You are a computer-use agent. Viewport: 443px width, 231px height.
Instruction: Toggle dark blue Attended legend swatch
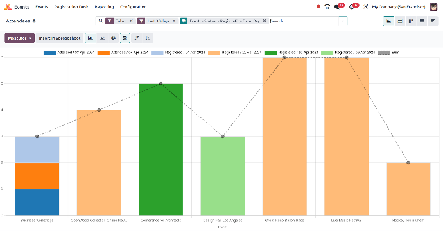[49, 53]
